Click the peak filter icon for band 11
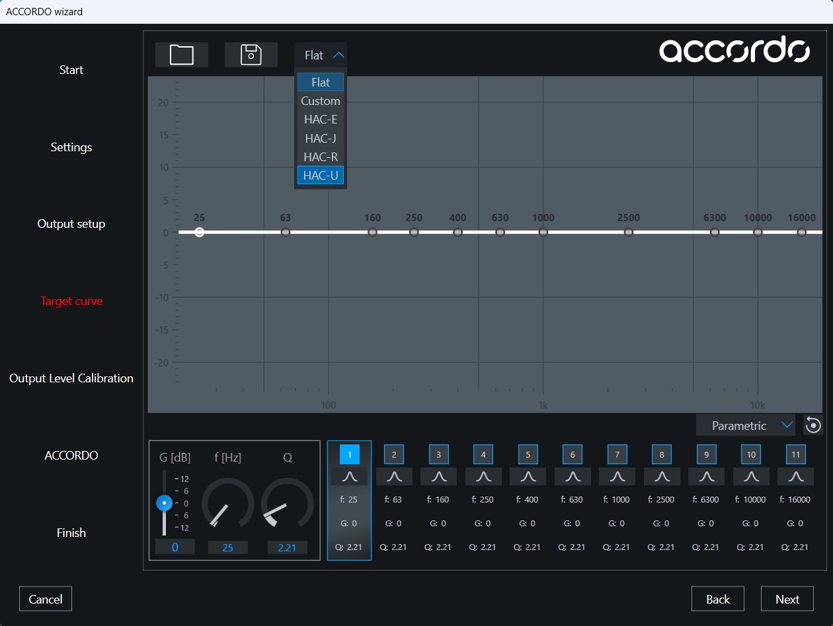The width and height of the screenshot is (833, 626). pos(796,477)
